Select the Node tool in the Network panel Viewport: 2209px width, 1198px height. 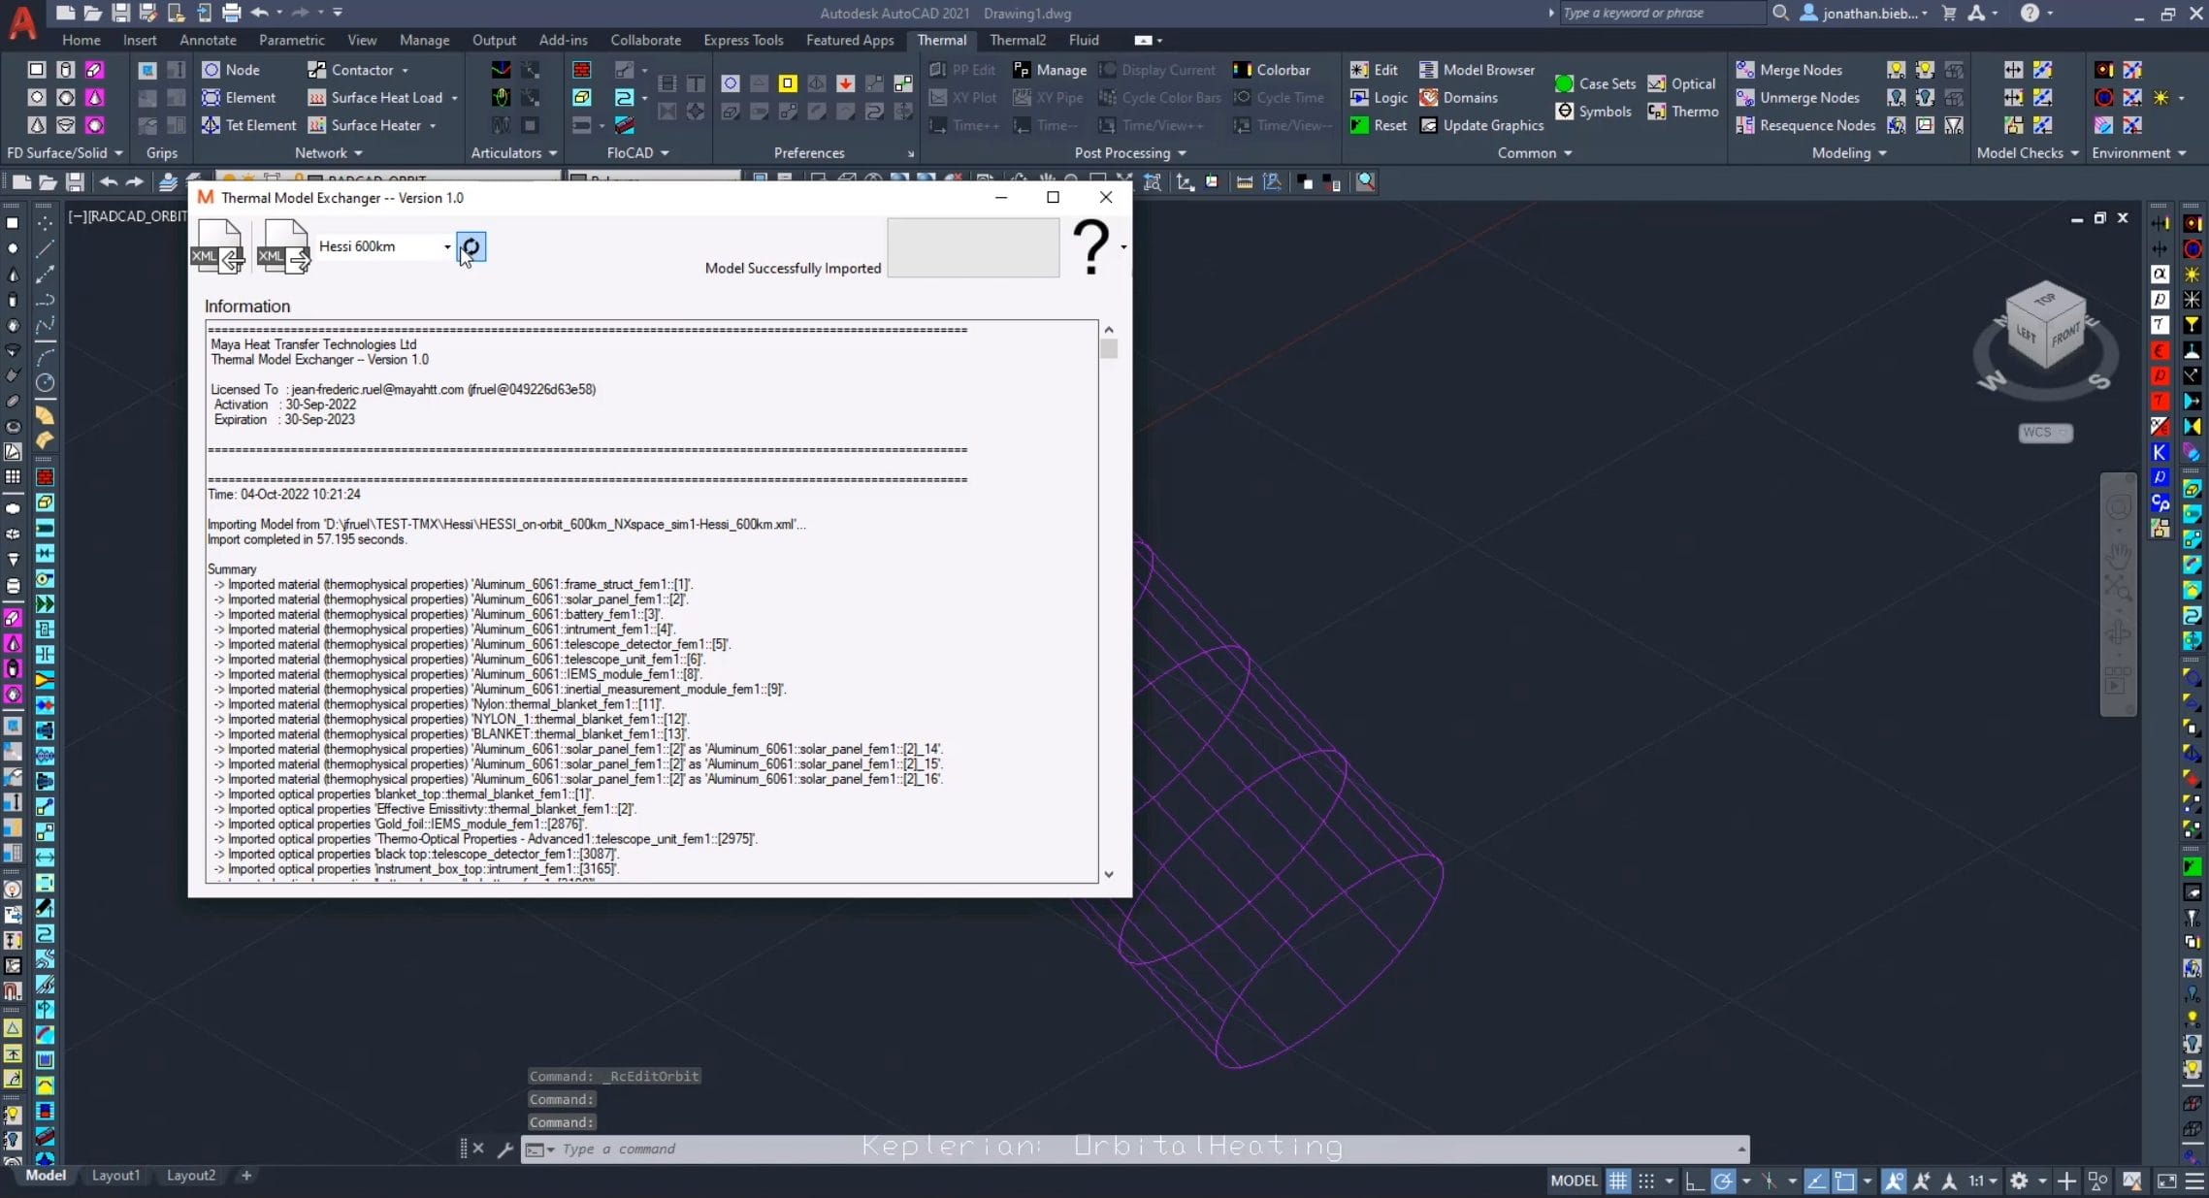coord(234,69)
